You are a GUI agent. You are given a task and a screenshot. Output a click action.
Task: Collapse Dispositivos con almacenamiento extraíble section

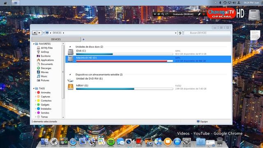point(70,74)
